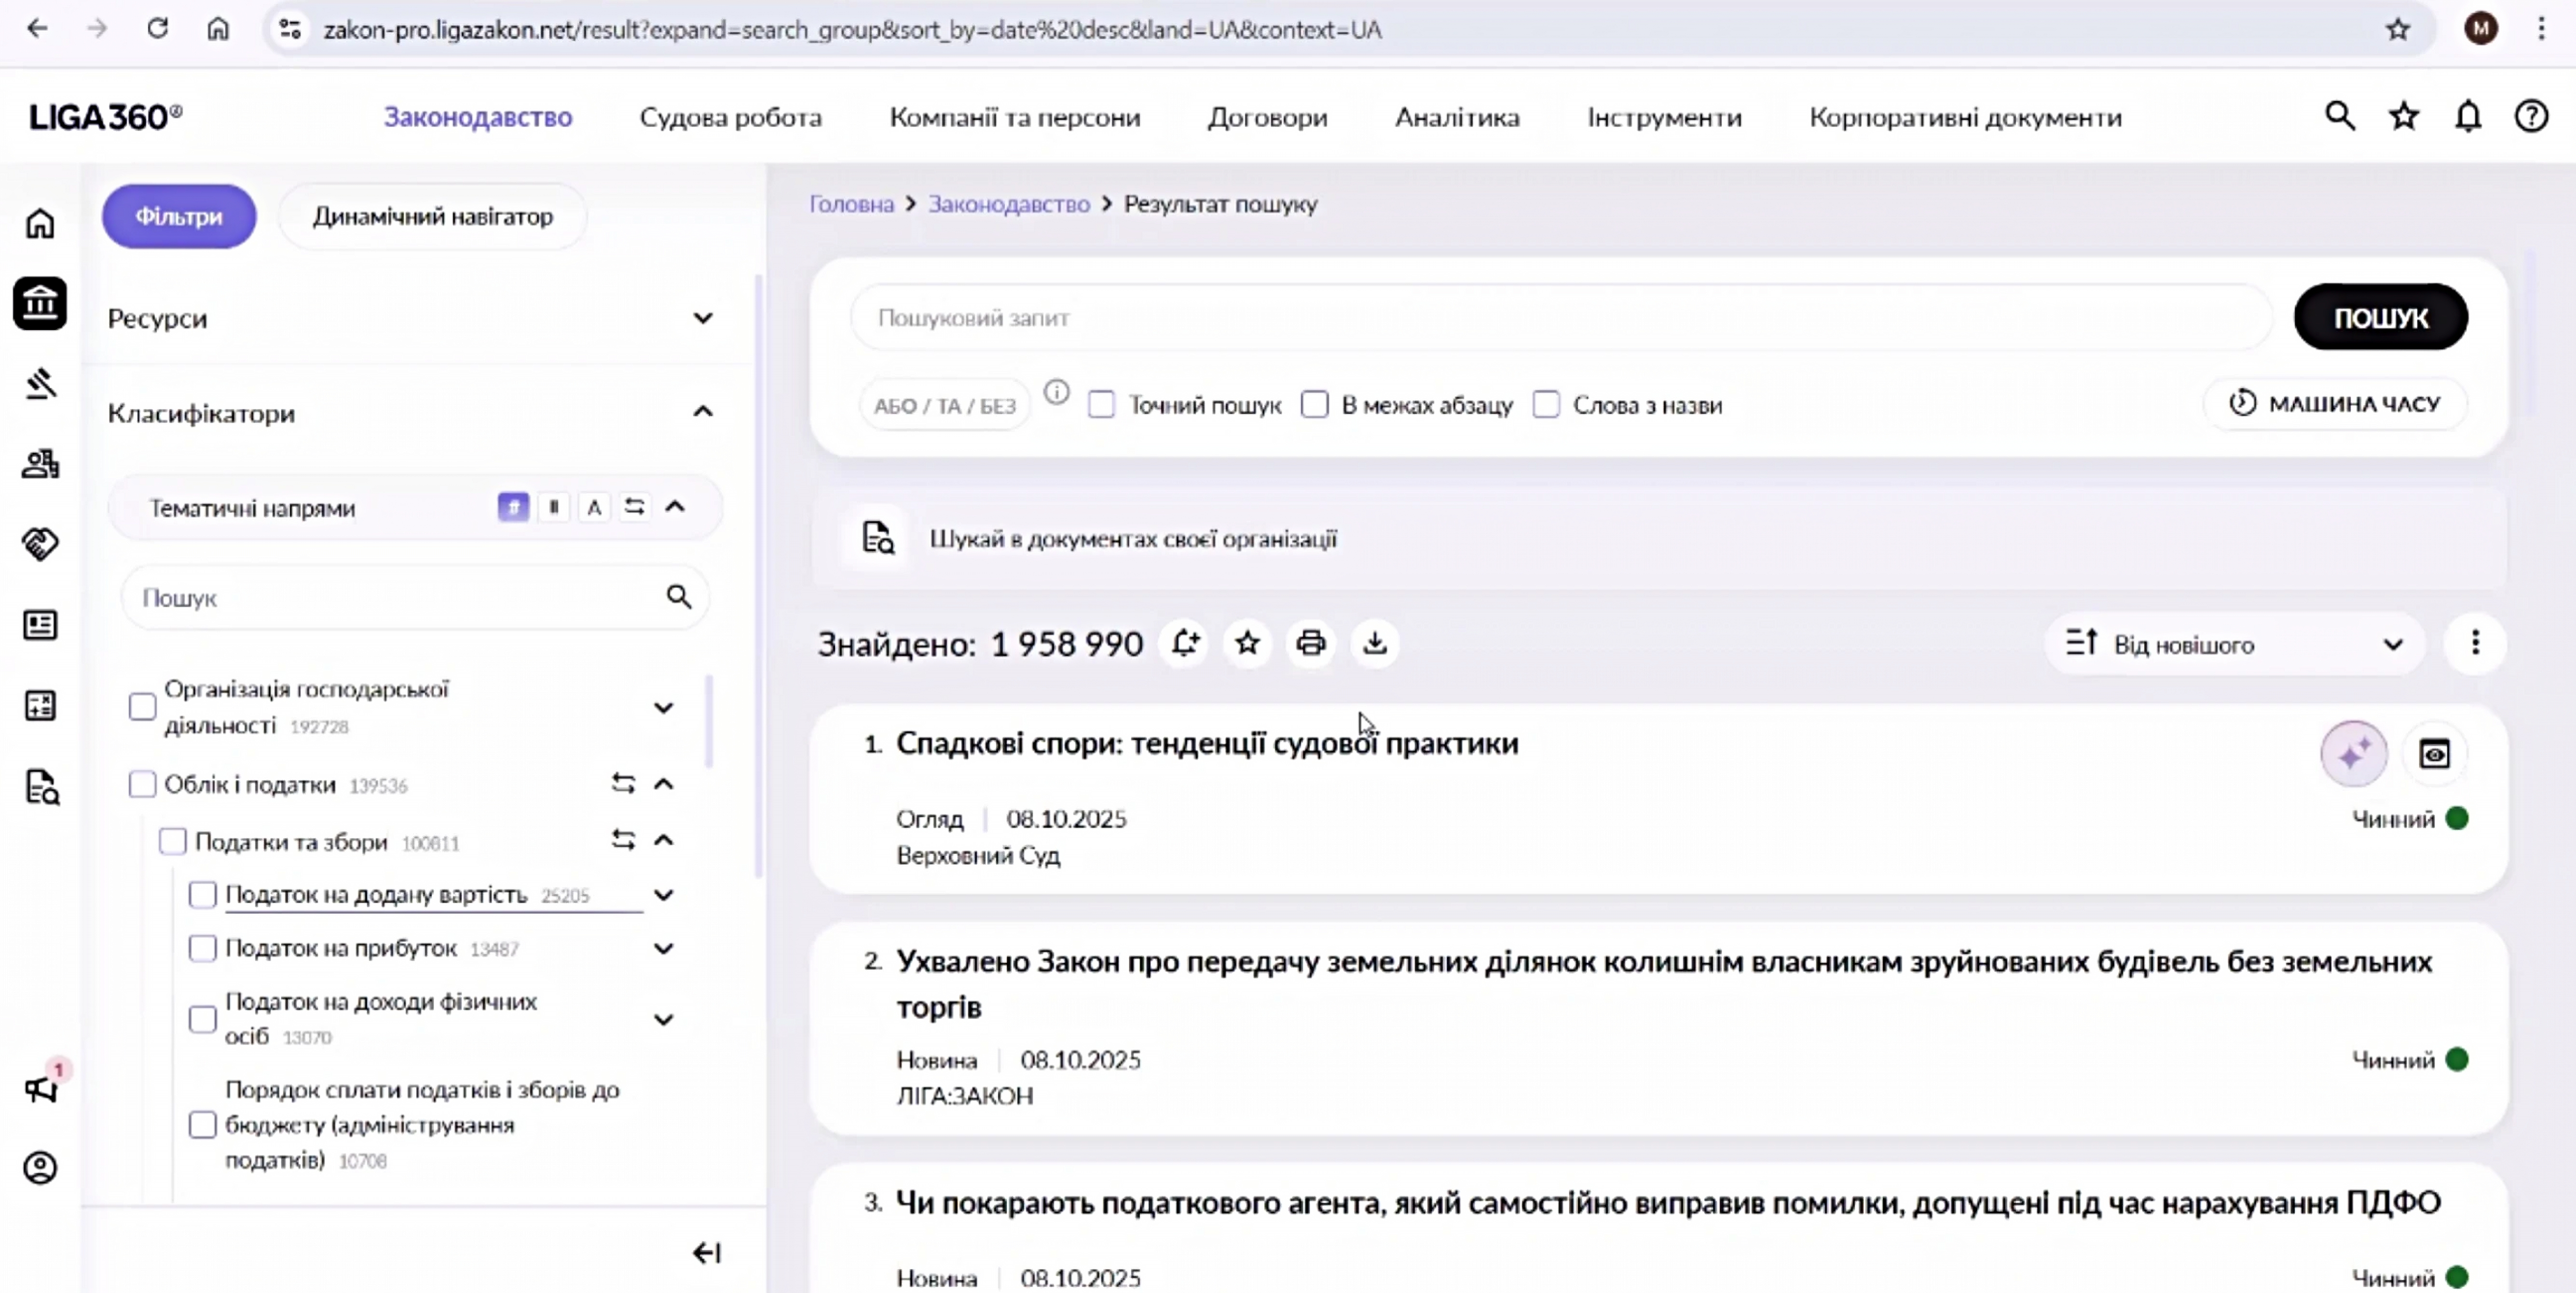Switch to Динамічний навігатор tab
Screen dimensions: 2576x1293
[432, 216]
